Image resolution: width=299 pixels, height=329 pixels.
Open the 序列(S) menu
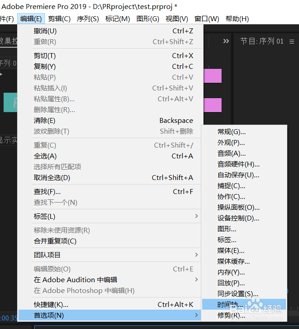pos(88,19)
